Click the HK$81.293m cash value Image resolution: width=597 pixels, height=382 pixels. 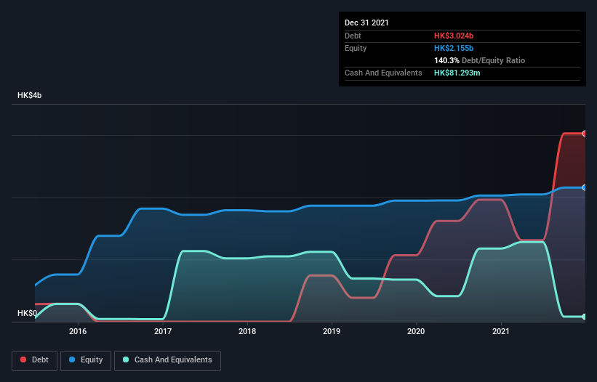click(x=457, y=73)
